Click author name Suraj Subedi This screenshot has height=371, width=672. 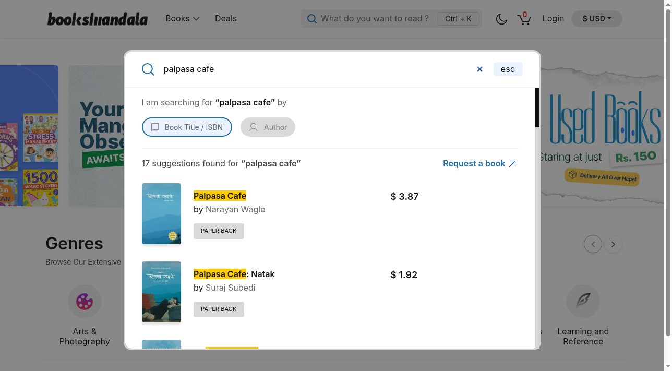tap(231, 288)
